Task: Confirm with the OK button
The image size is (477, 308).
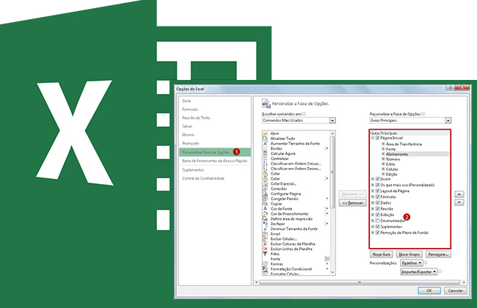Action: 429,290
